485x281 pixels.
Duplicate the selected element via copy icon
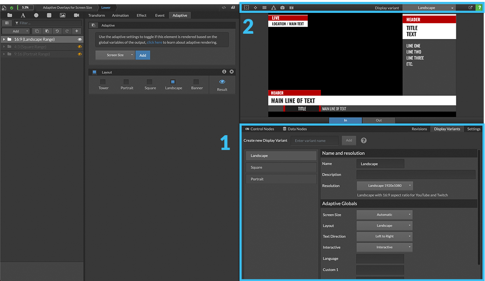click(37, 31)
